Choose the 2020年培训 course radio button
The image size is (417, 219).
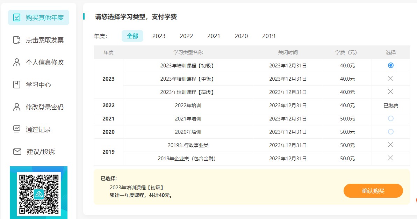point(390,132)
